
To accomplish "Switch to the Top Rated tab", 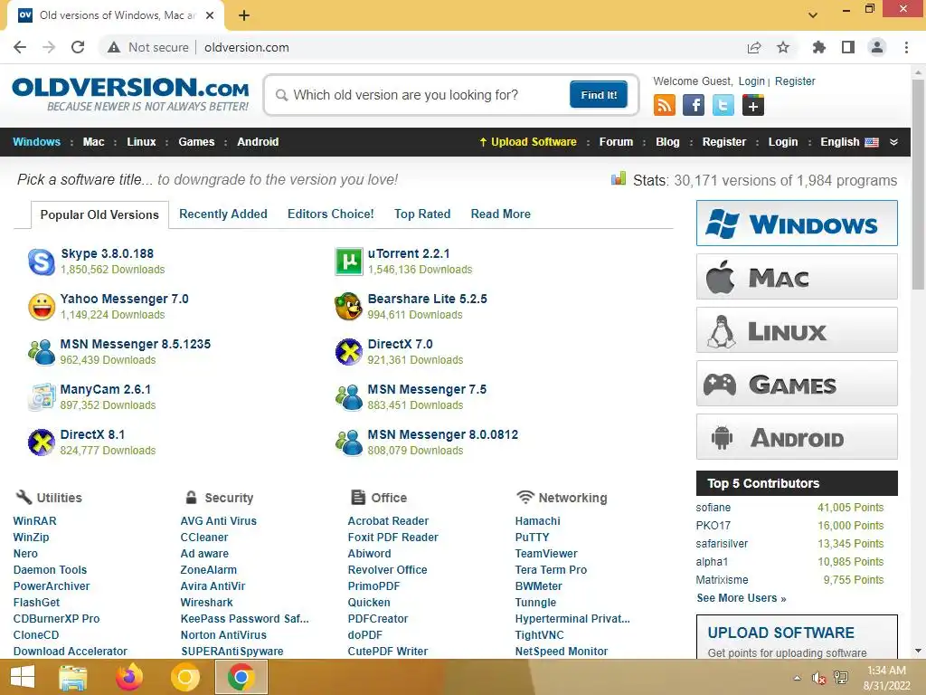I will 422,214.
